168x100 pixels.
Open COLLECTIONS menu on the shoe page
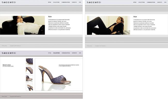tap(56, 53)
